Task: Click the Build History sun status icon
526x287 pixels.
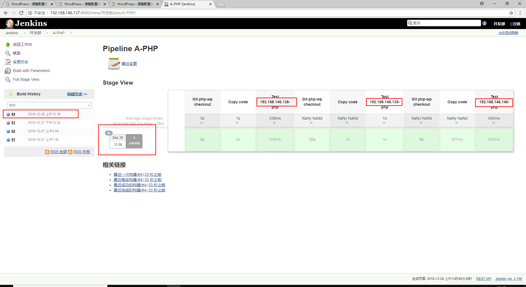Action: point(11,94)
